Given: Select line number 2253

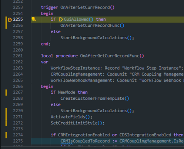Looking at the screenshot, I should (18, 7).
